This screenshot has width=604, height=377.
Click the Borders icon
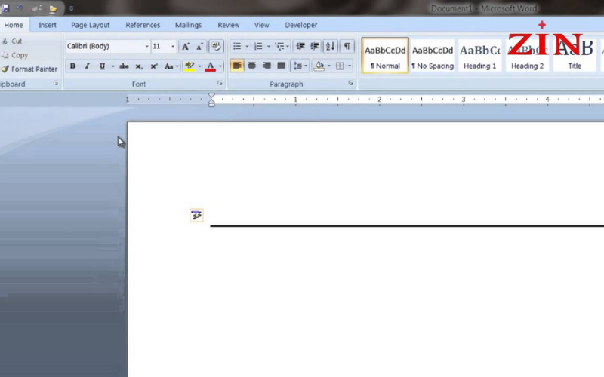tap(340, 66)
